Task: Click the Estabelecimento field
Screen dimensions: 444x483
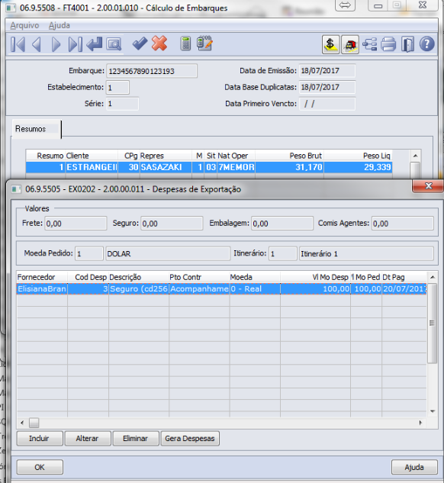Action: [x=117, y=88]
